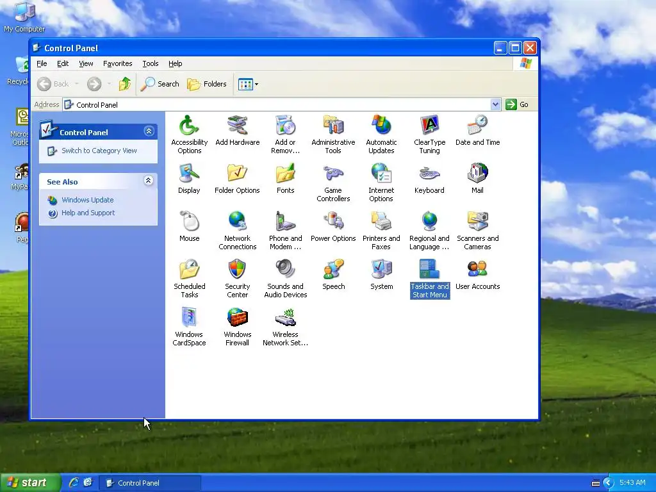Screen dimensions: 656x492
Task: Open the System properties icon
Action: pos(381,274)
